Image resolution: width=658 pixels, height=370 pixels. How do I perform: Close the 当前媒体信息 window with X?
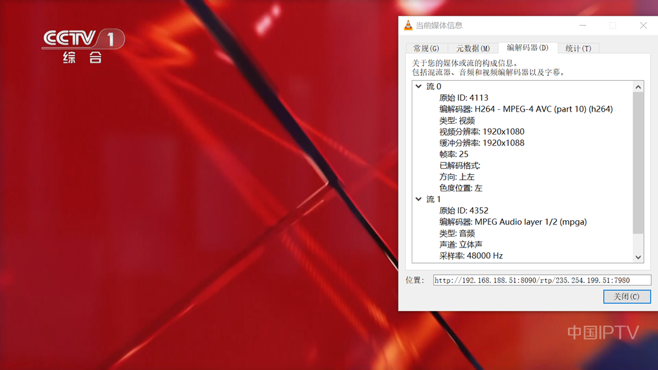point(643,25)
